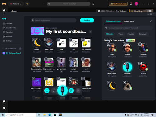The image size is (156, 117).
Task: Open Voicemod Settings in sidebar
Action: coord(7,41)
